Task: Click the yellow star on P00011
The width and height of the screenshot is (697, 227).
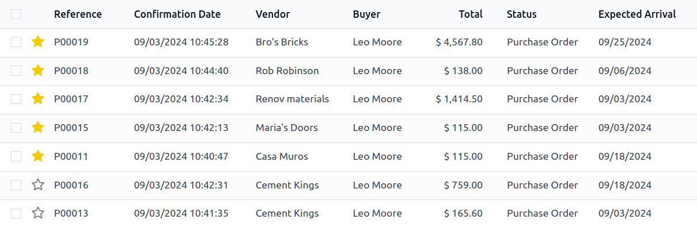Action: point(38,156)
